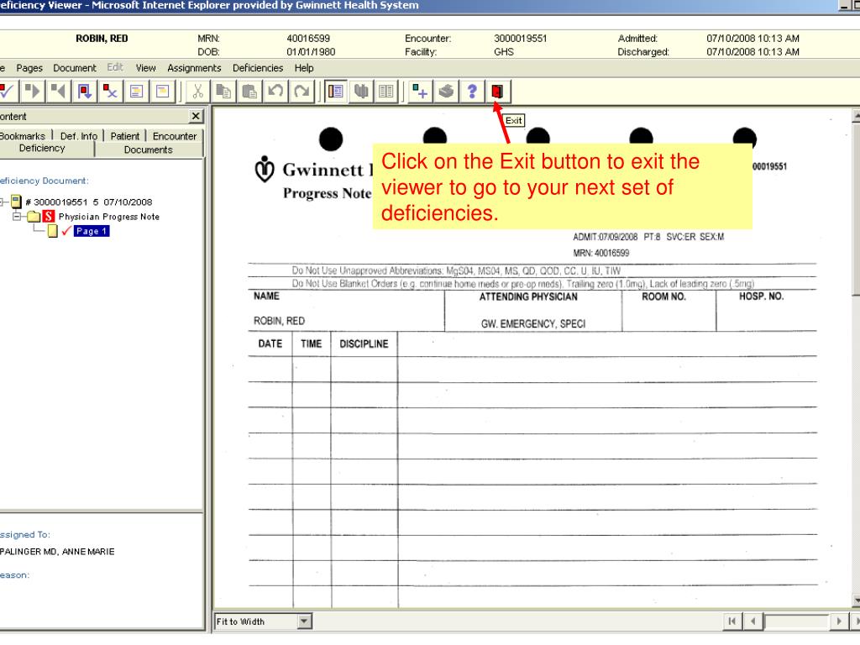Open the Document menu

coord(75,68)
